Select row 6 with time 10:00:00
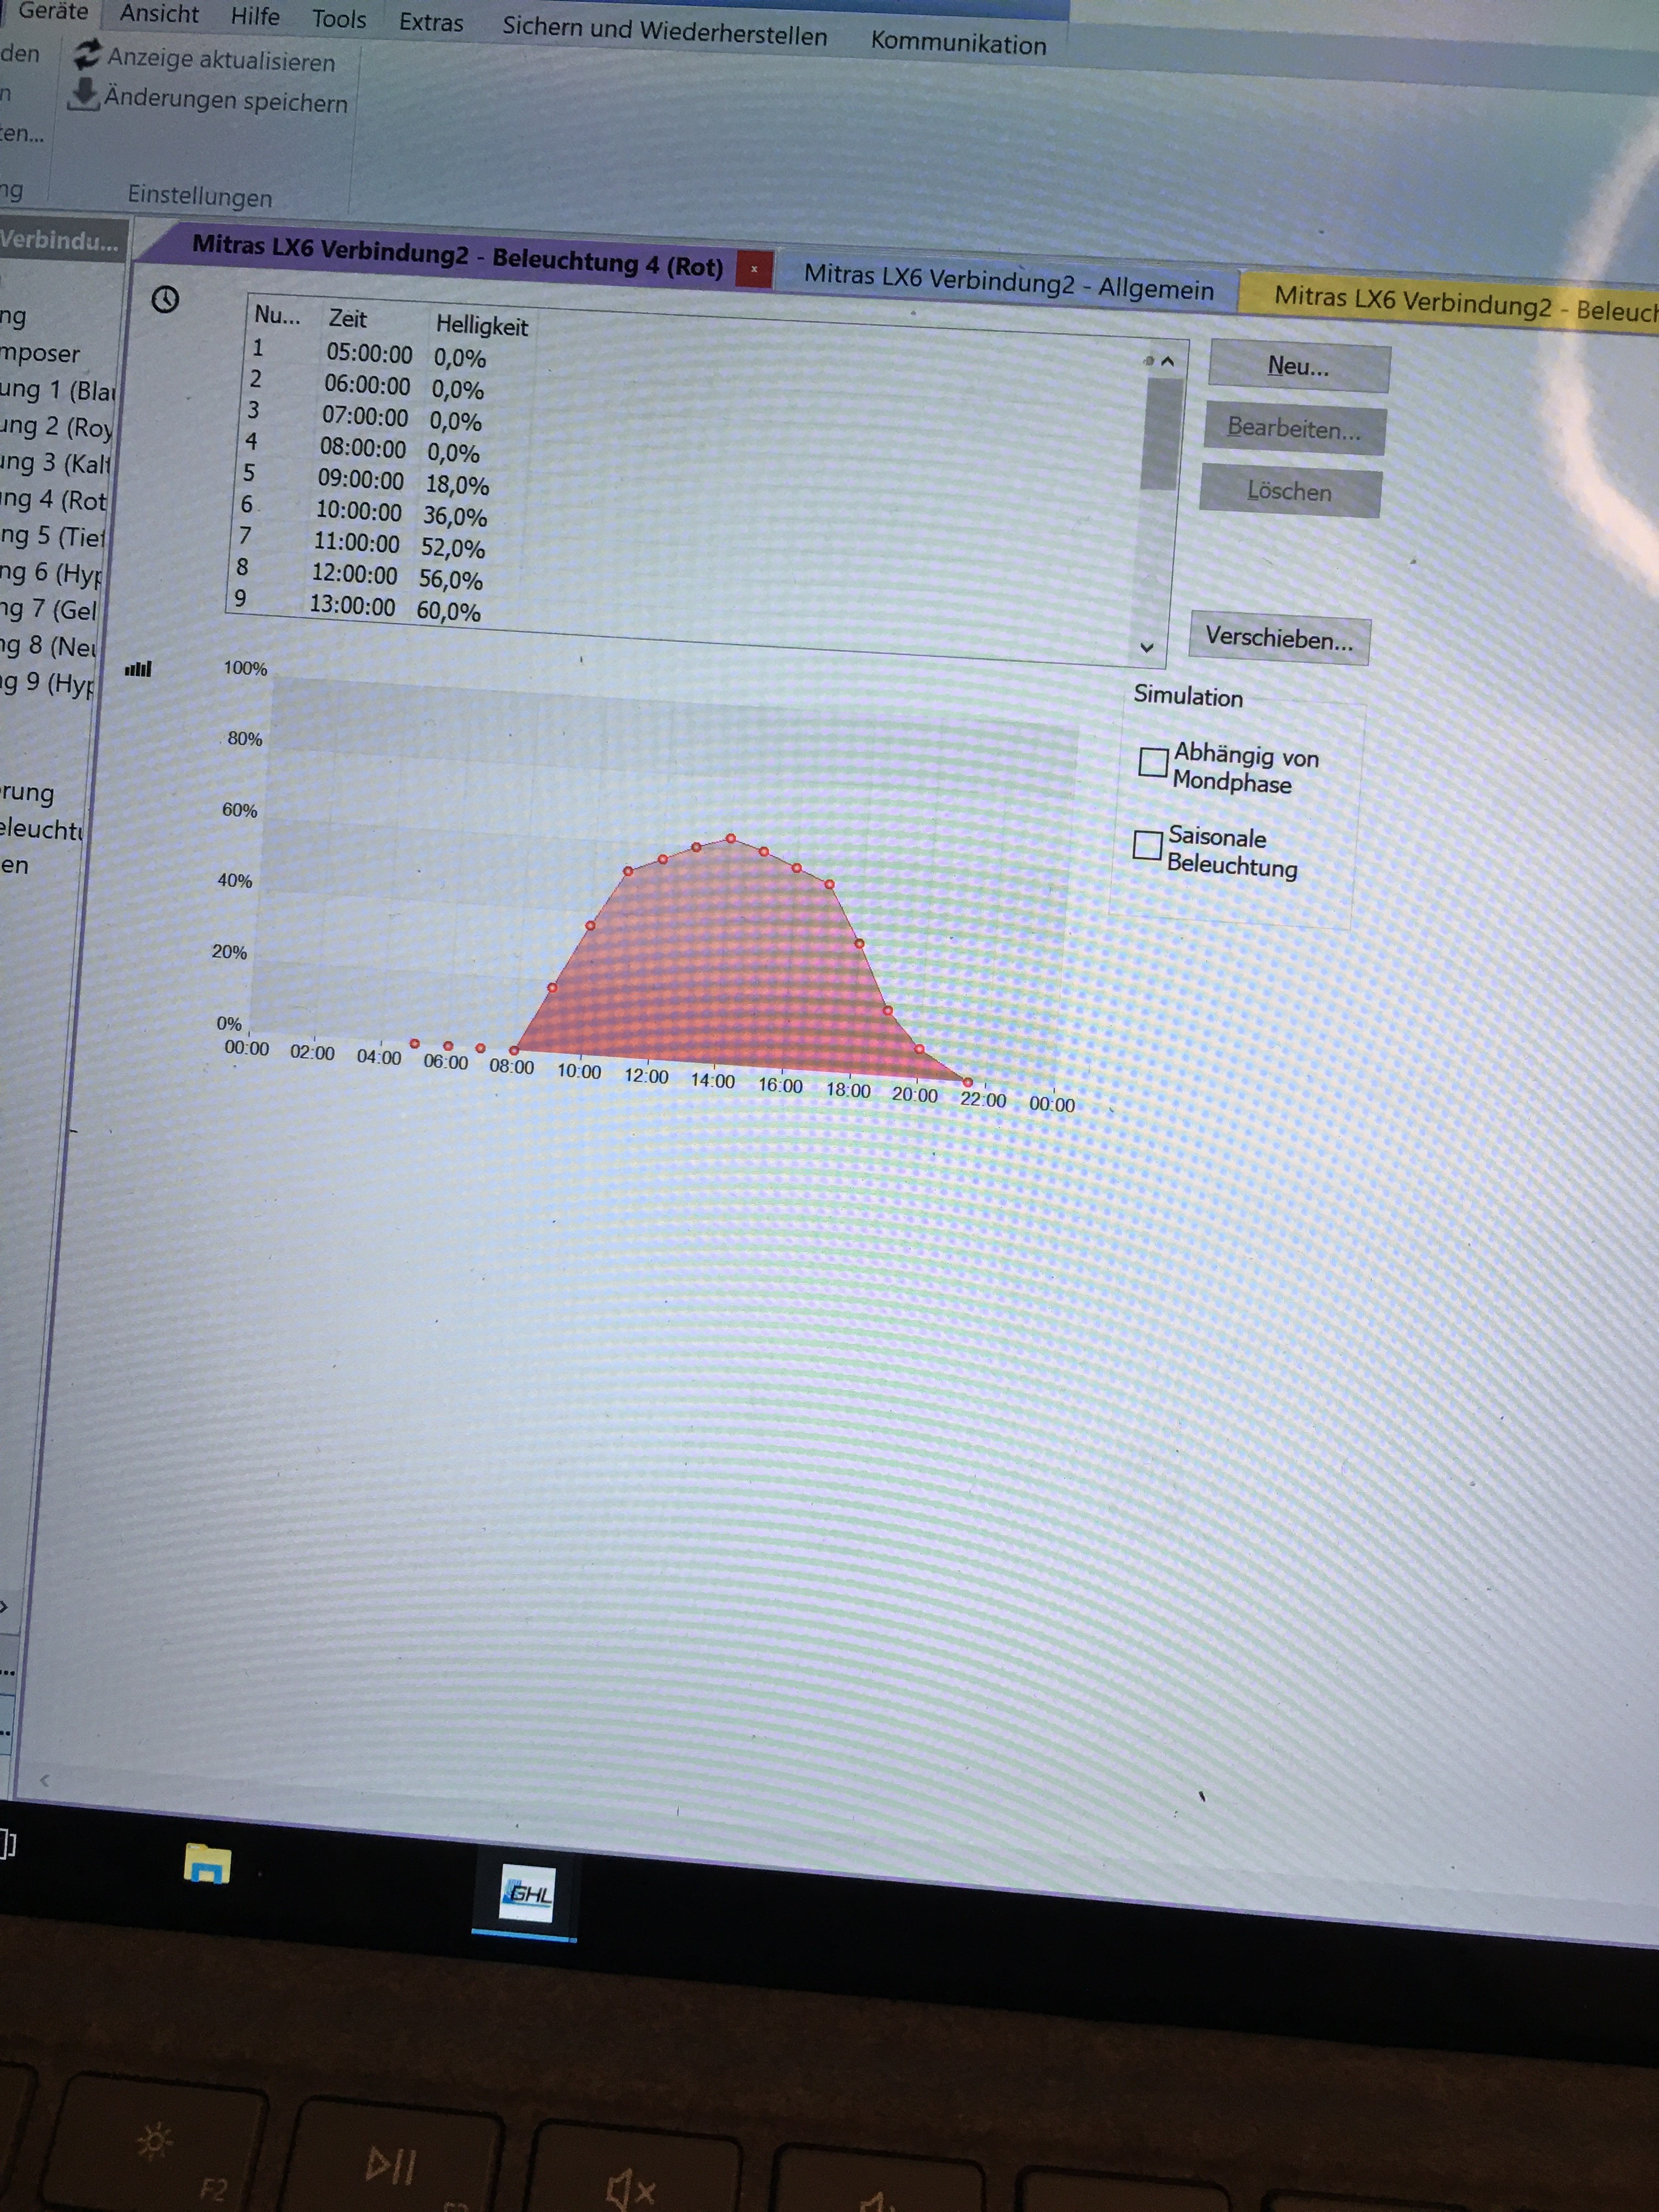The width and height of the screenshot is (1659, 2212). click(363, 512)
